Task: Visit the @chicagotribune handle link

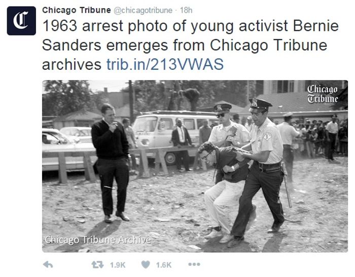Action: pos(143,11)
